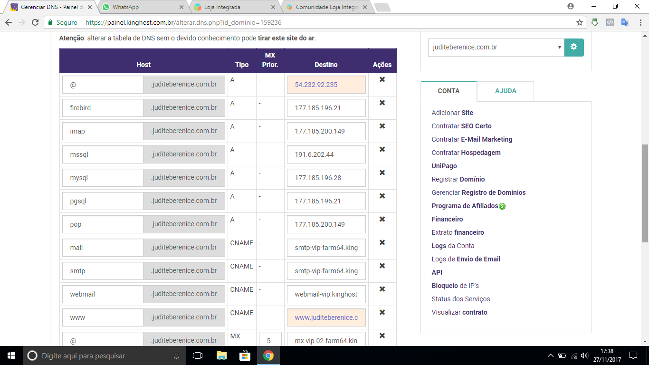This screenshot has height=365, width=649.
Task: Delete the pgsql DNS record
Action: pos(382,196)
